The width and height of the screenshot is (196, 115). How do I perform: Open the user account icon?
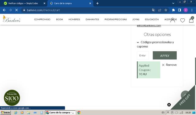[173, 20]
